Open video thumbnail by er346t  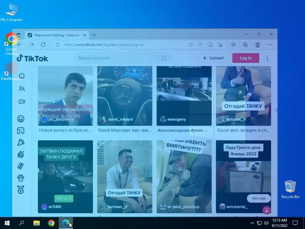click(65, 177)
